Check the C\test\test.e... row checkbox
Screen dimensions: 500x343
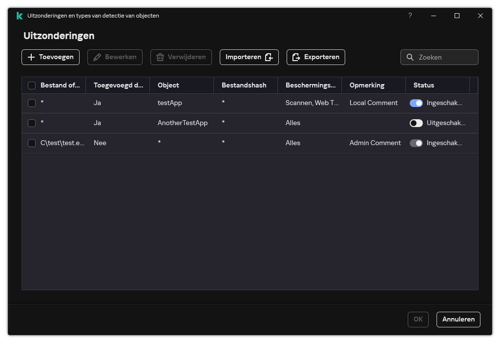(x=32, y=143)
